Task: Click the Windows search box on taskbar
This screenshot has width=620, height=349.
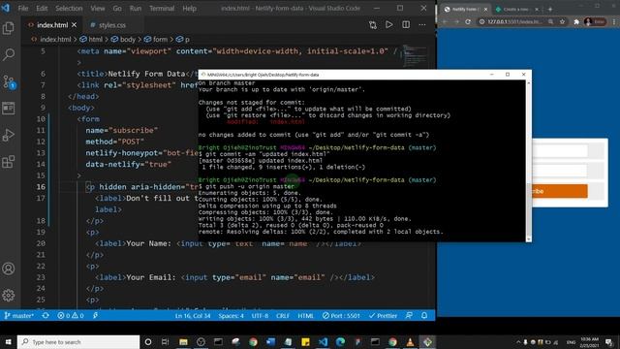Action: click(78, 342)
